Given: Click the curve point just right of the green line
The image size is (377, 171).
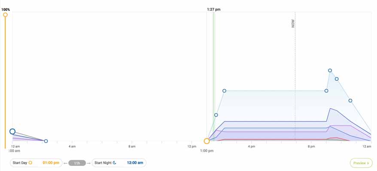Looking at the screenshot, I should pos(216,115).
